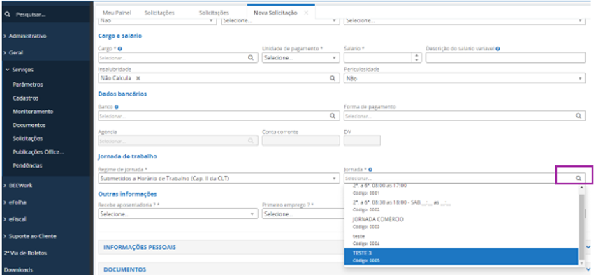Click the Salário stepper arrows
The width and height of the screenshot is (596, 275).
417,58
